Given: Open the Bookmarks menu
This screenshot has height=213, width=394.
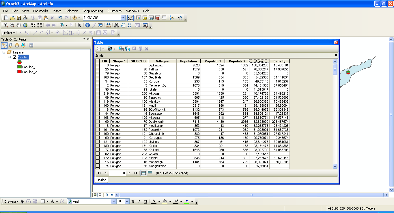Looking at the screenshot, I should pos(40,11).
